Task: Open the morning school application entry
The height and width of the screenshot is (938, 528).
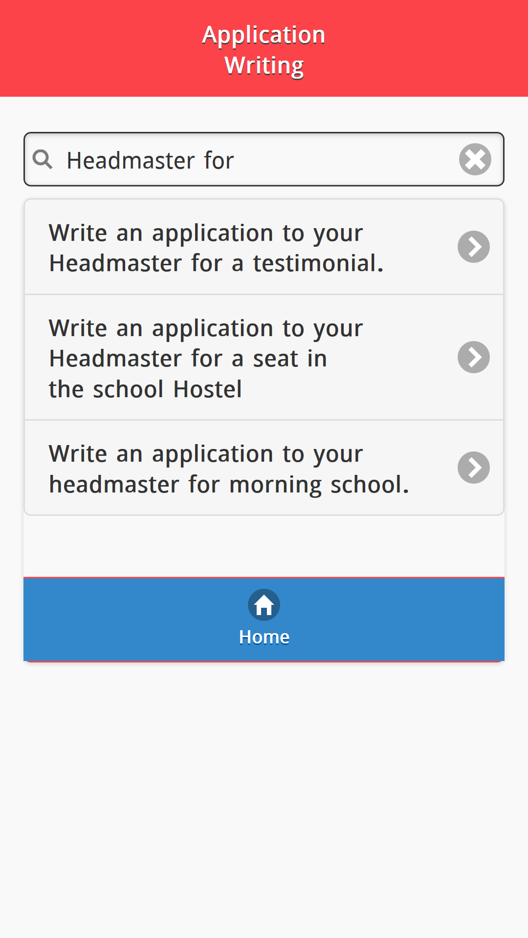Action: pyautogui.click(x=264, y=468)
